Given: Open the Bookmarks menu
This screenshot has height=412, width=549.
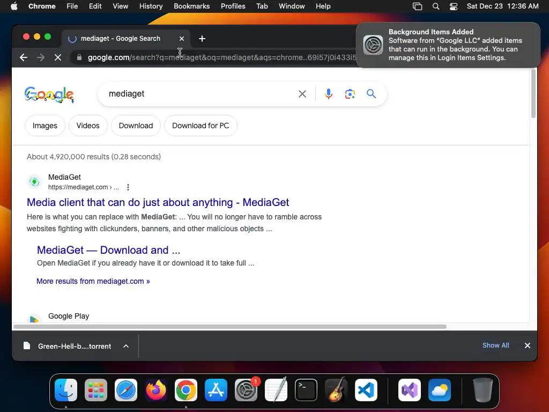Looking at the screenshot, I should click(x=191, y=6).
